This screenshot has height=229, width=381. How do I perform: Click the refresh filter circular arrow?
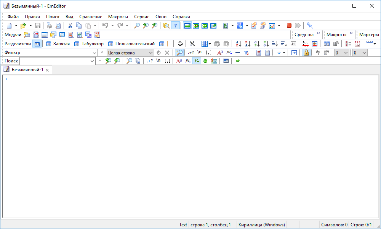(158, 52)
